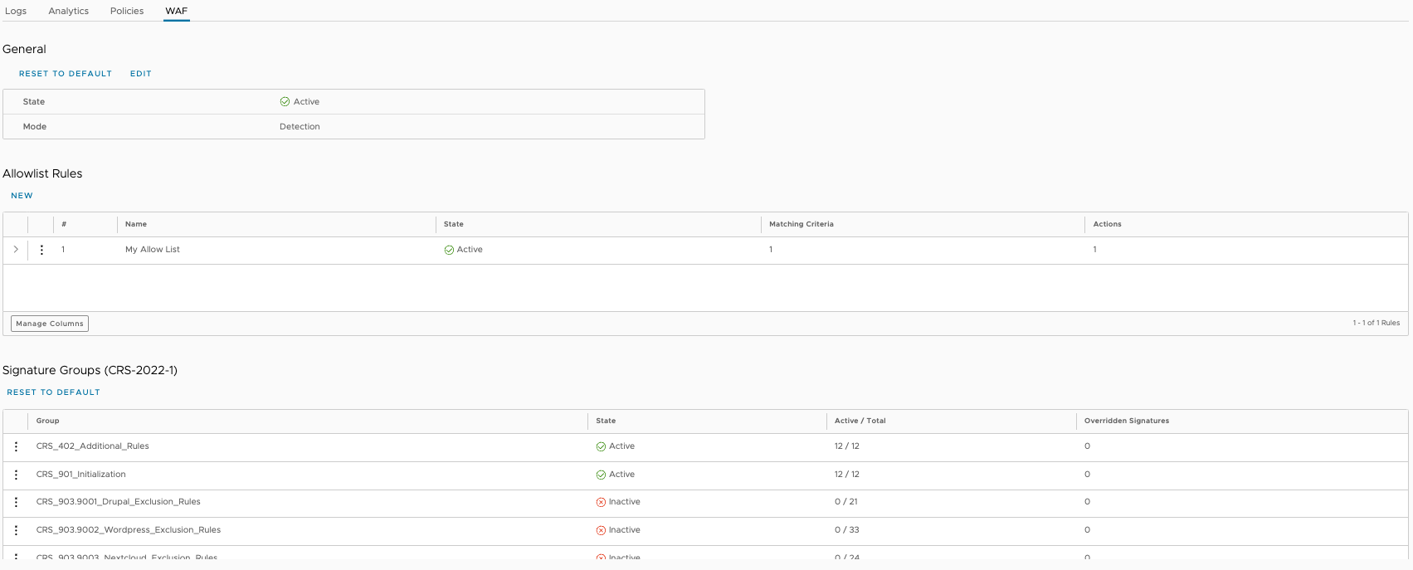Click Active / Total column header
This screenshot has width=1413, height=570.
pyautogui.click(x=860, y=421)
